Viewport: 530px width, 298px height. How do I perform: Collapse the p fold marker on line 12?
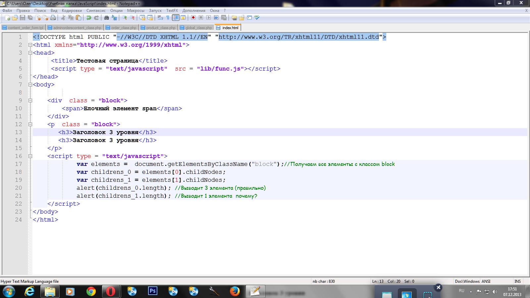(30, 124)
